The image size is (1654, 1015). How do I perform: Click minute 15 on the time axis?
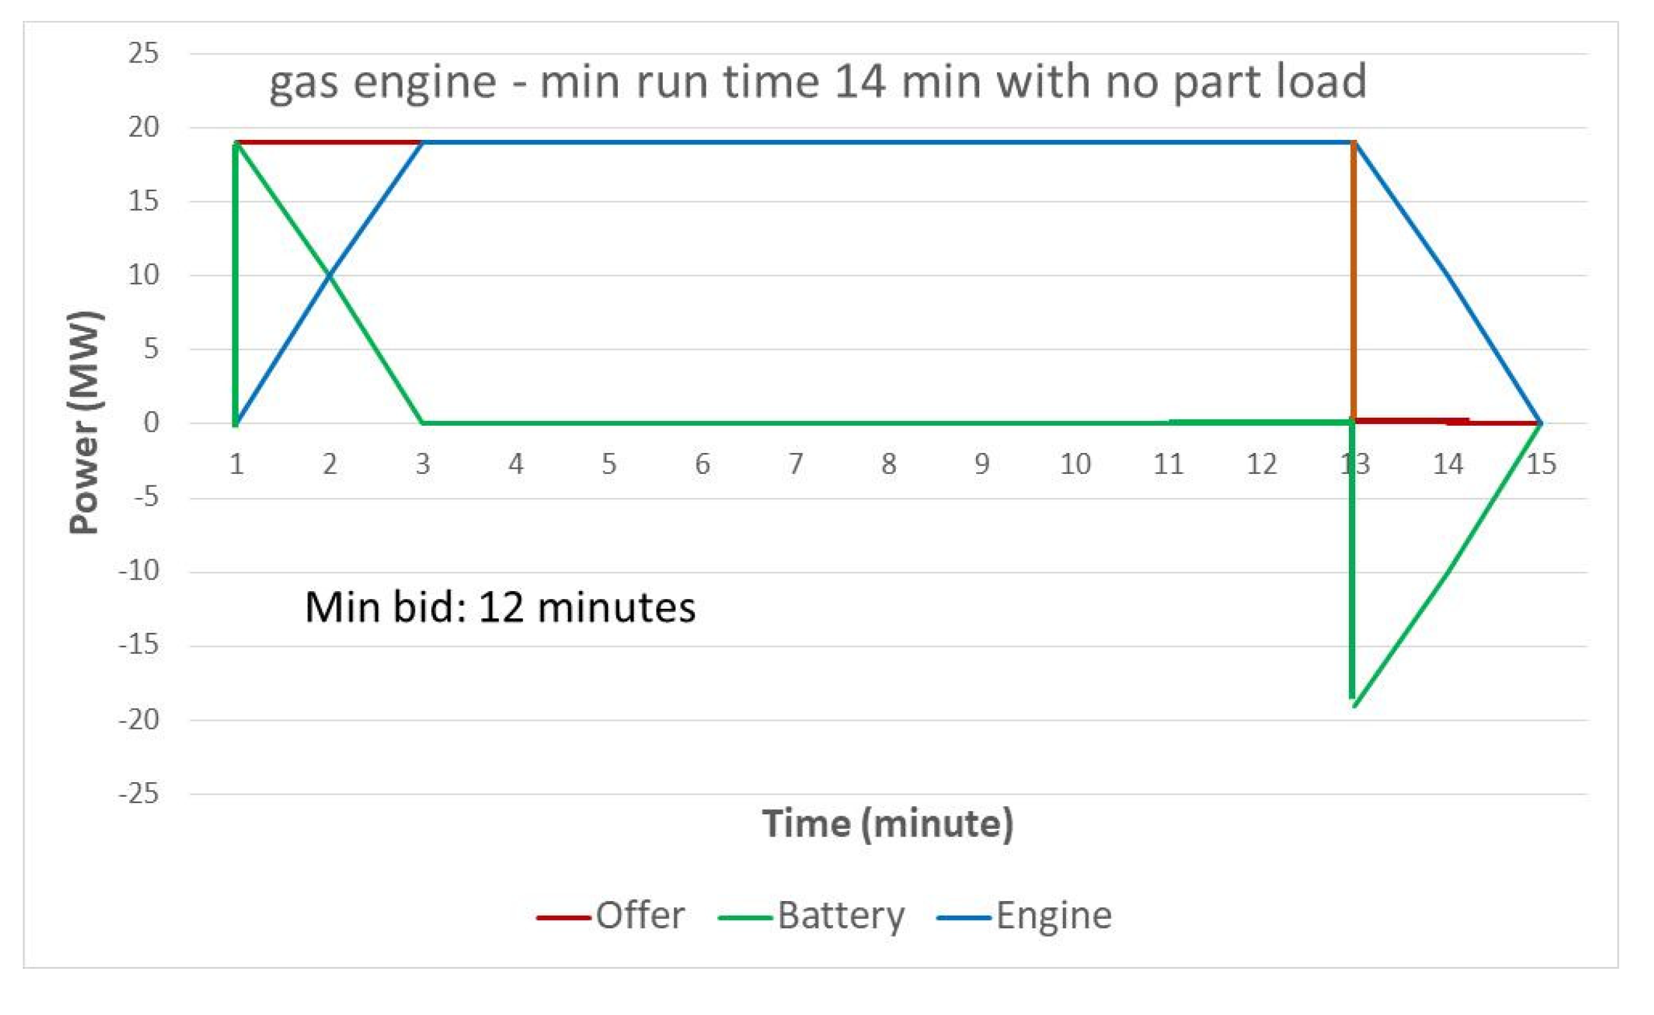[1541, 464]
